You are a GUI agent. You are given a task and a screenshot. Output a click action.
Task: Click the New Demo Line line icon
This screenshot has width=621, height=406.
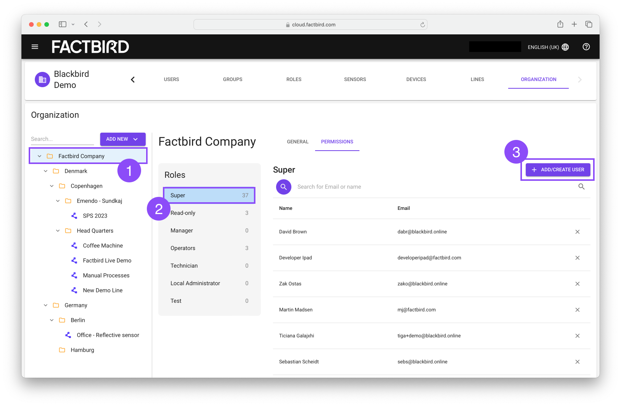(74, 290)
